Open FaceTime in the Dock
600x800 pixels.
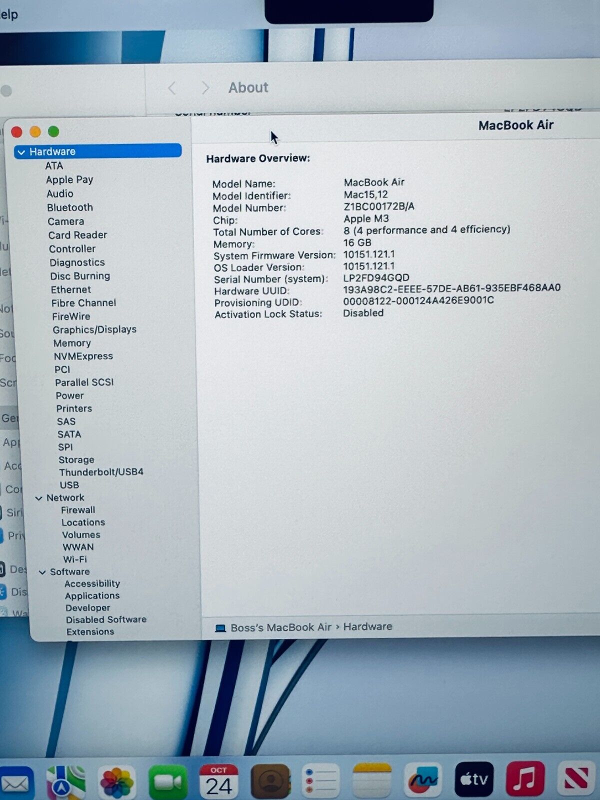point(168,782)
